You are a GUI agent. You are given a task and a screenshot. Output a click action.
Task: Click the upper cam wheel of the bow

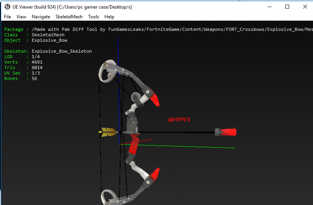[107, 71]
